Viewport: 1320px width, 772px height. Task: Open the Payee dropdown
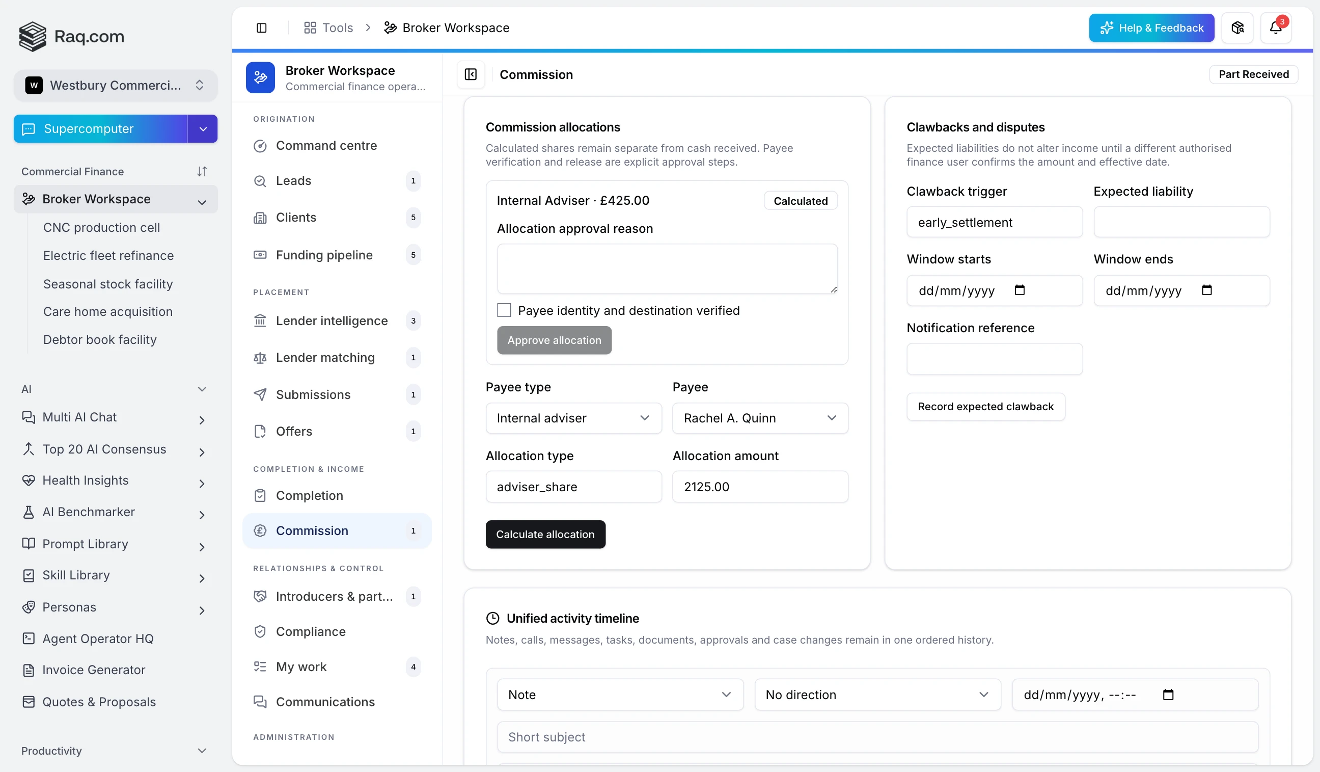pyautogui.click(x=760, y=418)
